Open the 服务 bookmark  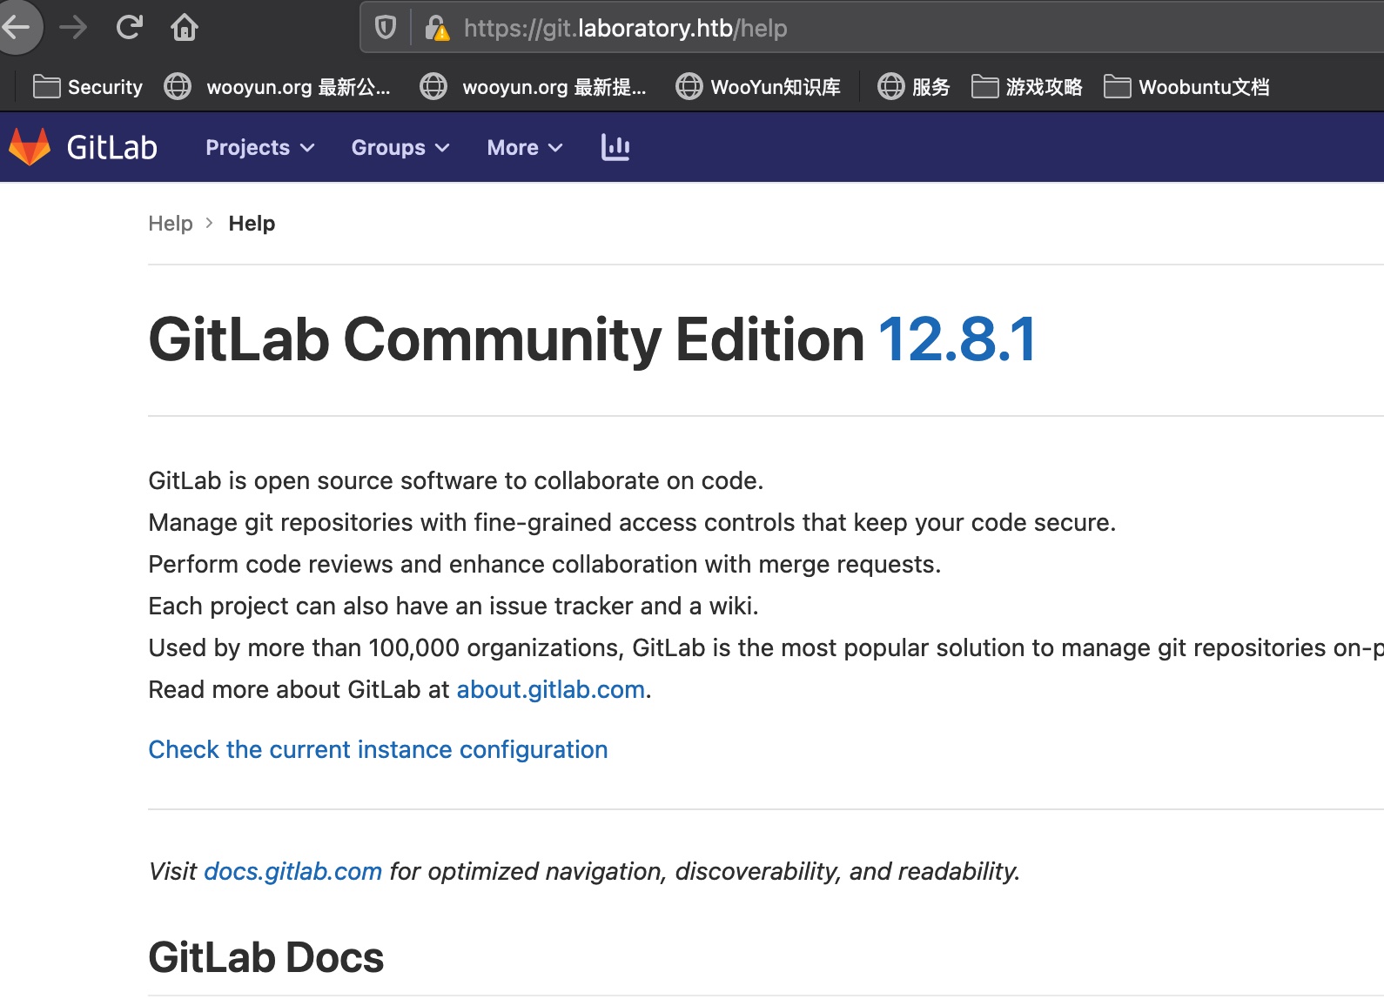point(914,87)
